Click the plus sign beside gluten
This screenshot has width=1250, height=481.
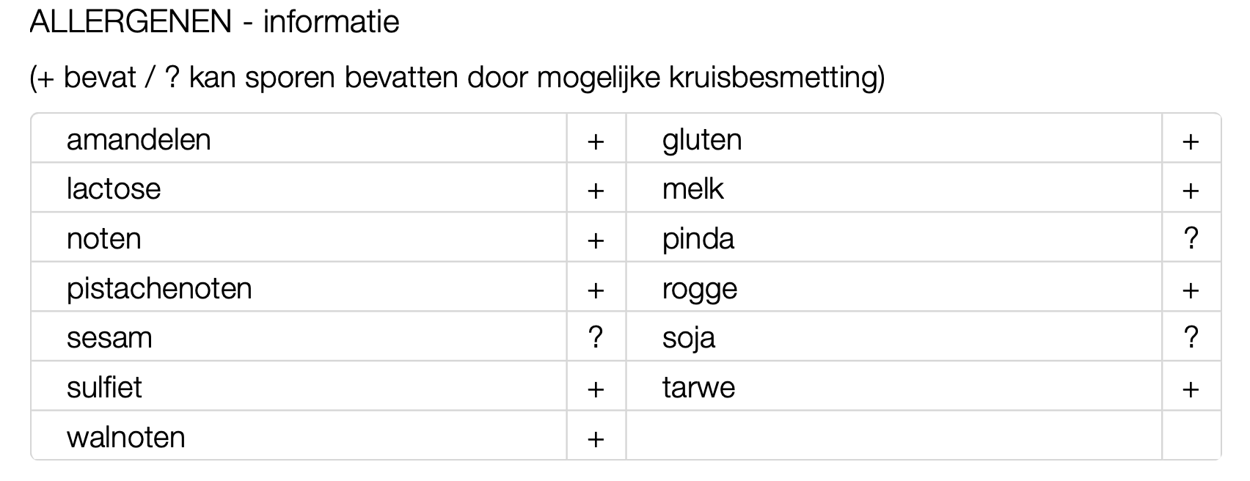point(1191,141)
